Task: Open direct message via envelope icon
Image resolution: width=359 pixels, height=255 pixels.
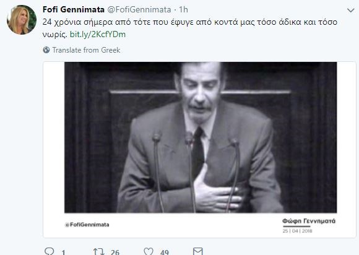Action: point(198,251)
